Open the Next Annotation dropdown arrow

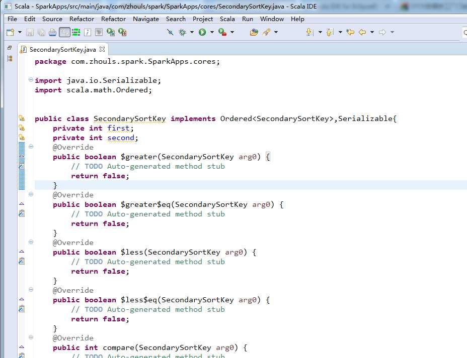(320, 32)
